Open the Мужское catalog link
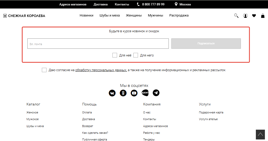The width and height of the screenshot is (268, 141). (x=33, y=119)
